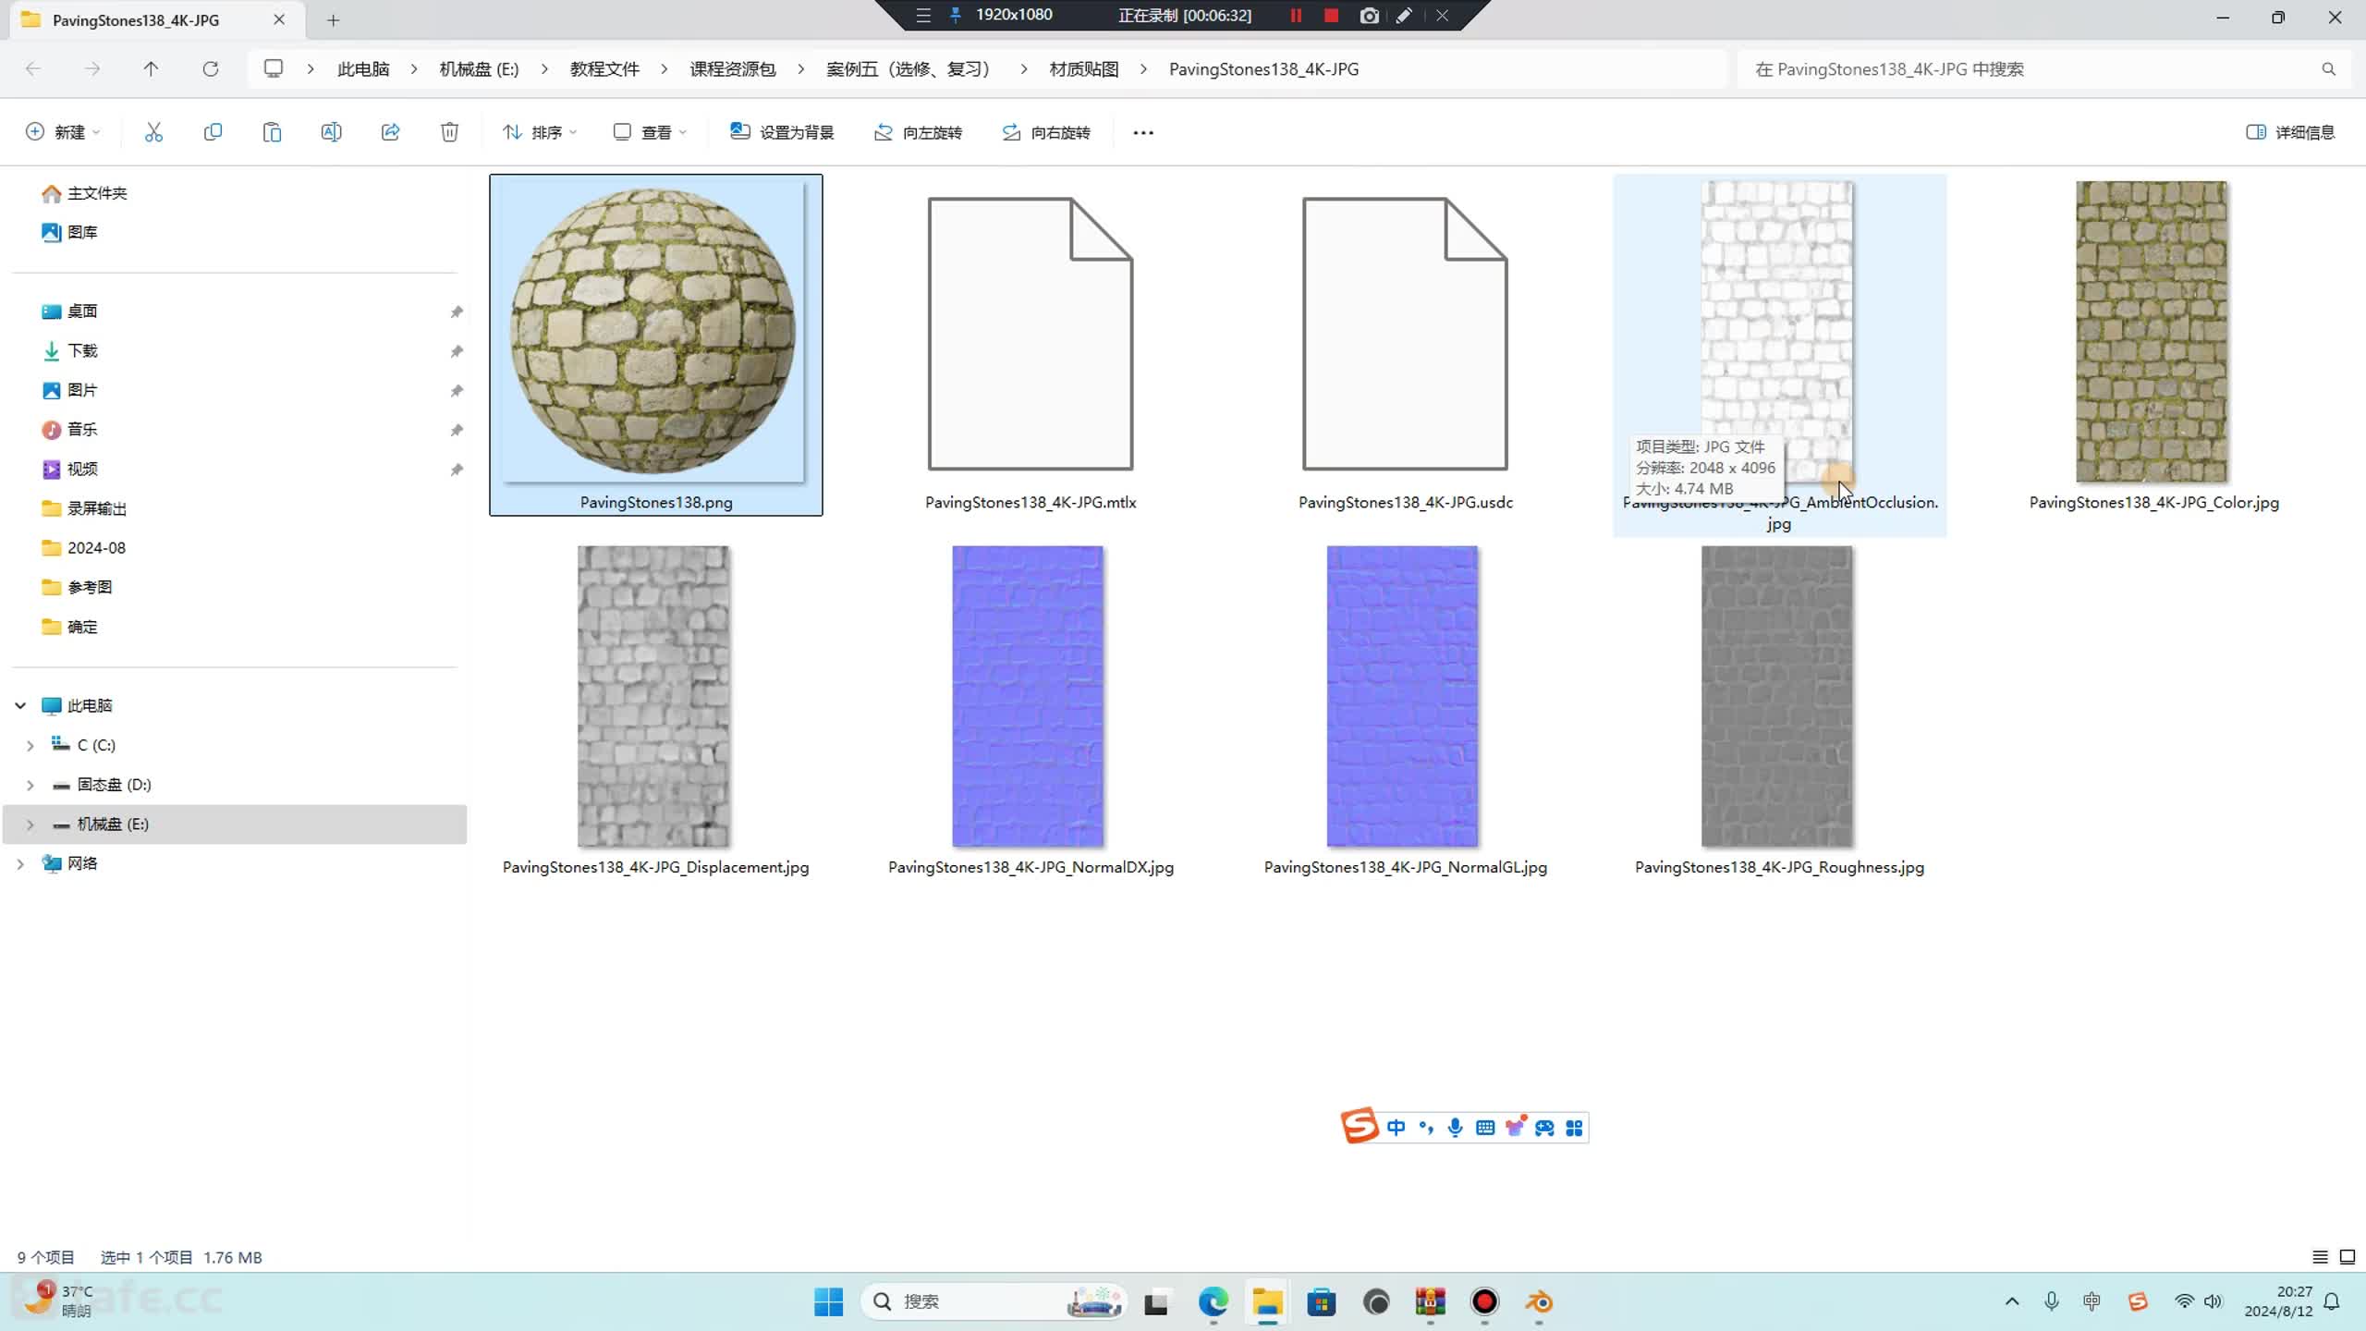
Task: Go up one folder level arrow
Action: [151, 68]
